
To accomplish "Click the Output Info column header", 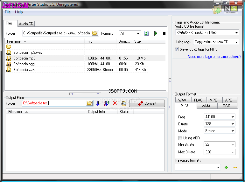I will click(x=102, y=112).
